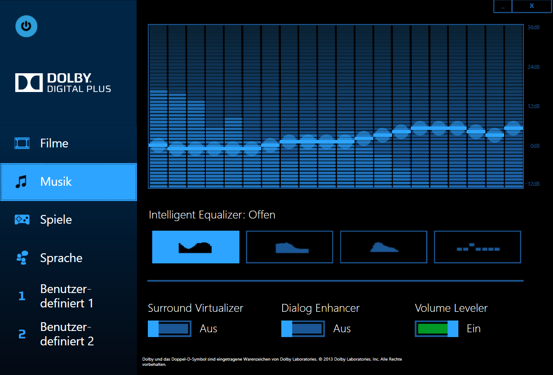553x375 pixels.
Task: Click the Dolby power on/off button
Action: click(x=26, y=26)
